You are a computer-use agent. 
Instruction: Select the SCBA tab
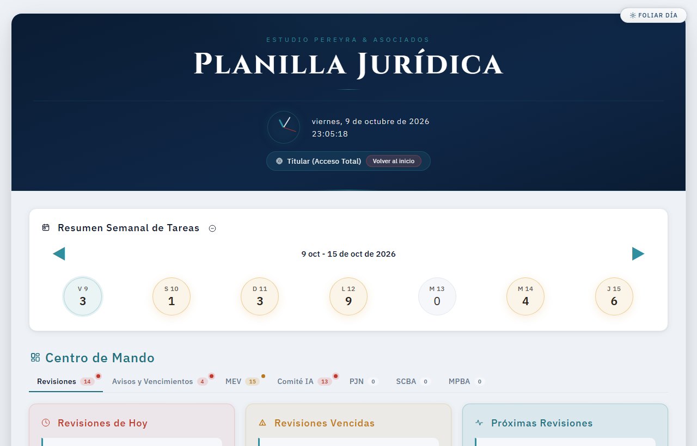pos(413,382)
